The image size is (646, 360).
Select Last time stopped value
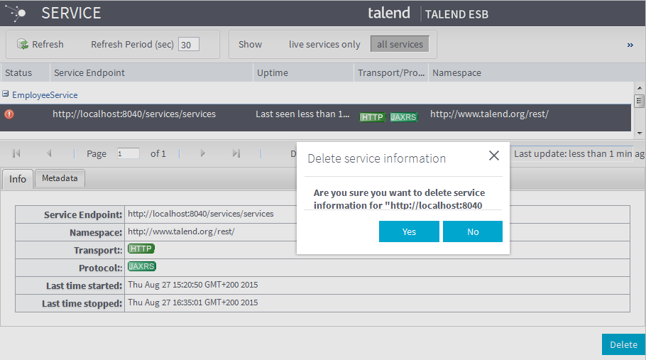(x=193, y=302)
